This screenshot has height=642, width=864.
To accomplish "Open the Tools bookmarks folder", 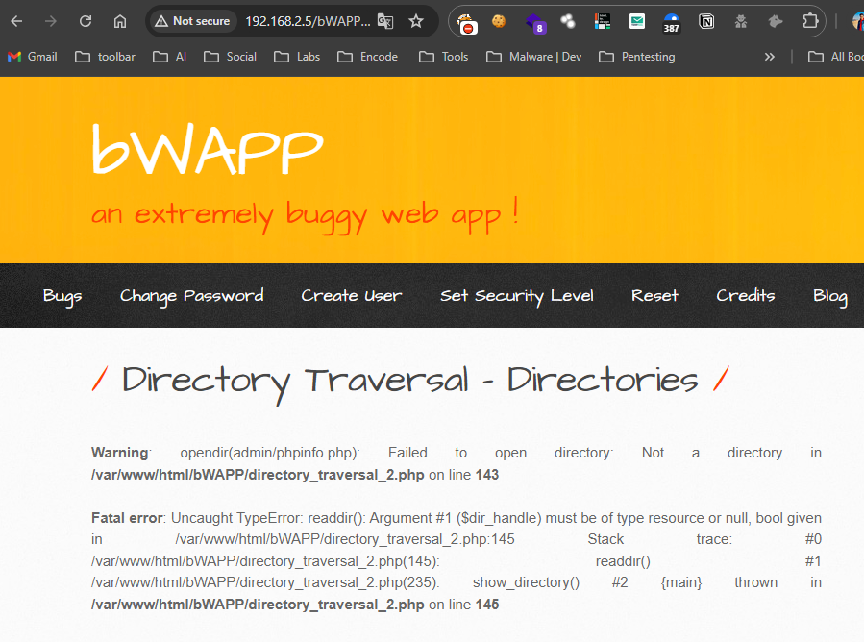I will pyautogui.click(x=444, y=57).
